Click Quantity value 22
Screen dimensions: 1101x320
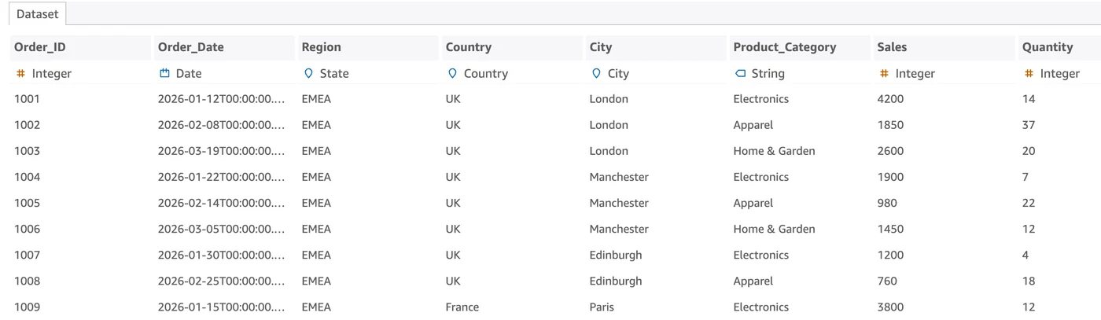pyautogui.click(x=1029, y=203)
